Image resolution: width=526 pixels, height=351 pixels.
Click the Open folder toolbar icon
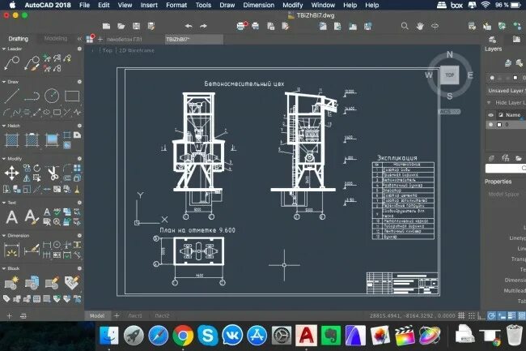pyautogui.click(x=121, y=26)
